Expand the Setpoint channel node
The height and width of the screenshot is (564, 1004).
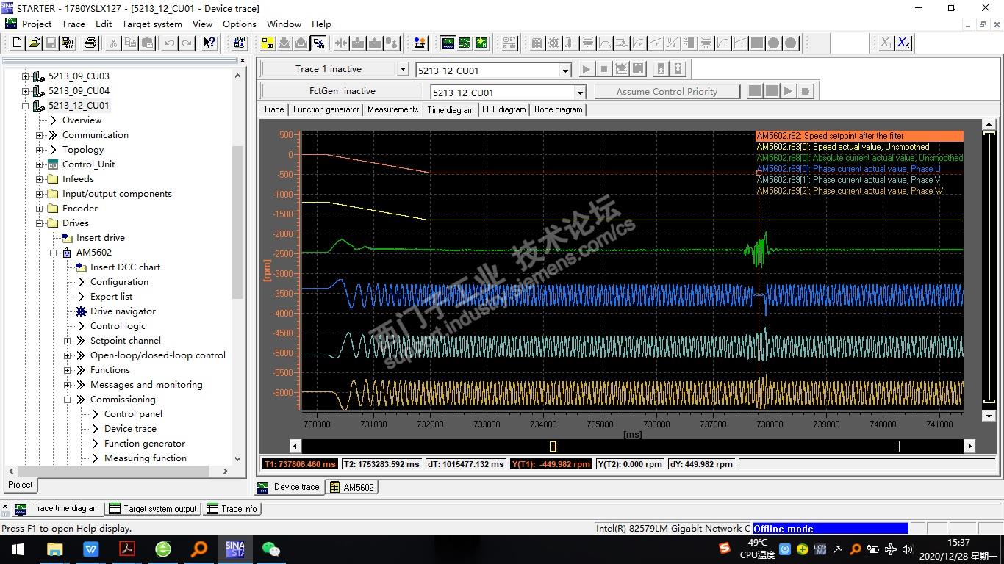tap(68, 341)
